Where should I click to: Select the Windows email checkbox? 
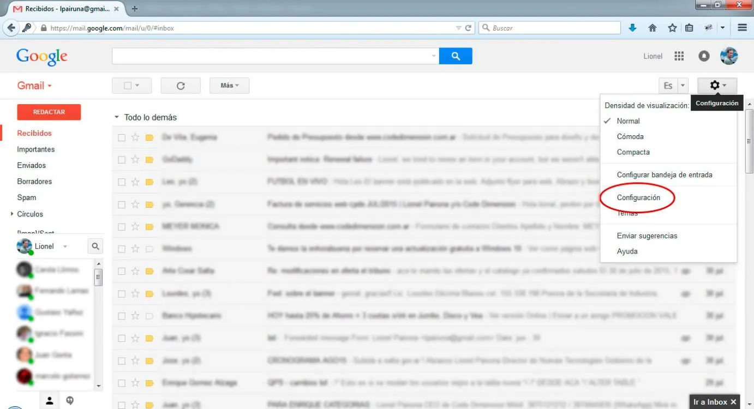(x=122, y=249)
